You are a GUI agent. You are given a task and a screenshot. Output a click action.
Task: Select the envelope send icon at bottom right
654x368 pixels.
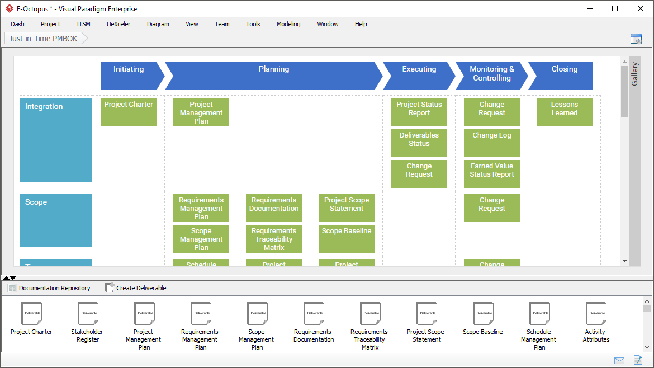(x=619, y=360)
